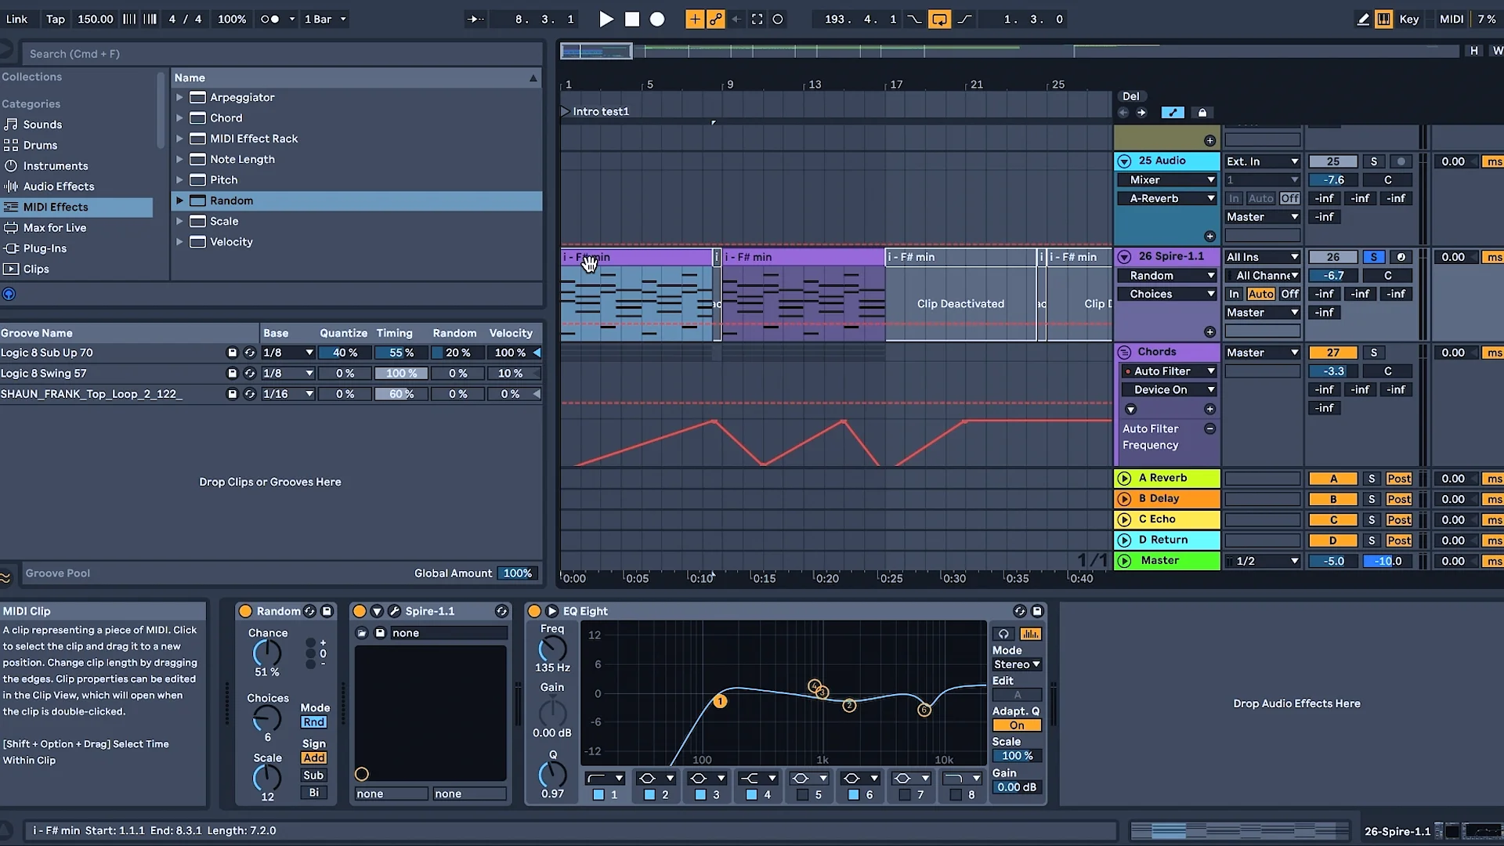Toggle Adapt. Q On button
This screenshot has width=1504, height=846.
click(x=1017, y=725)
